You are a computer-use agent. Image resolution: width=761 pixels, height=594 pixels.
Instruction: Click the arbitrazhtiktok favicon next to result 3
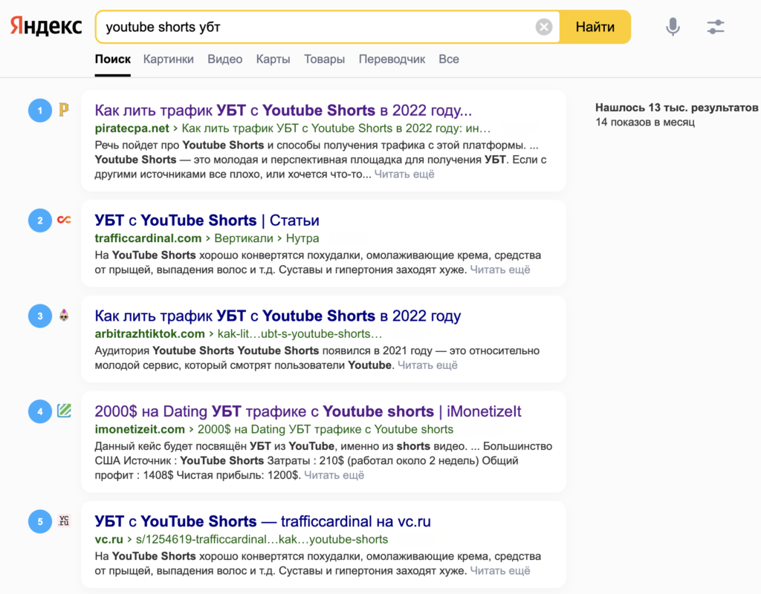click(x=64, y=315)
